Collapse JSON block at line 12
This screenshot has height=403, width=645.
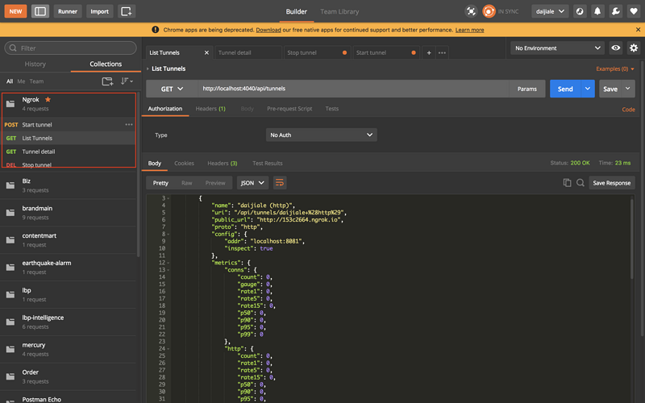(169, 263)
